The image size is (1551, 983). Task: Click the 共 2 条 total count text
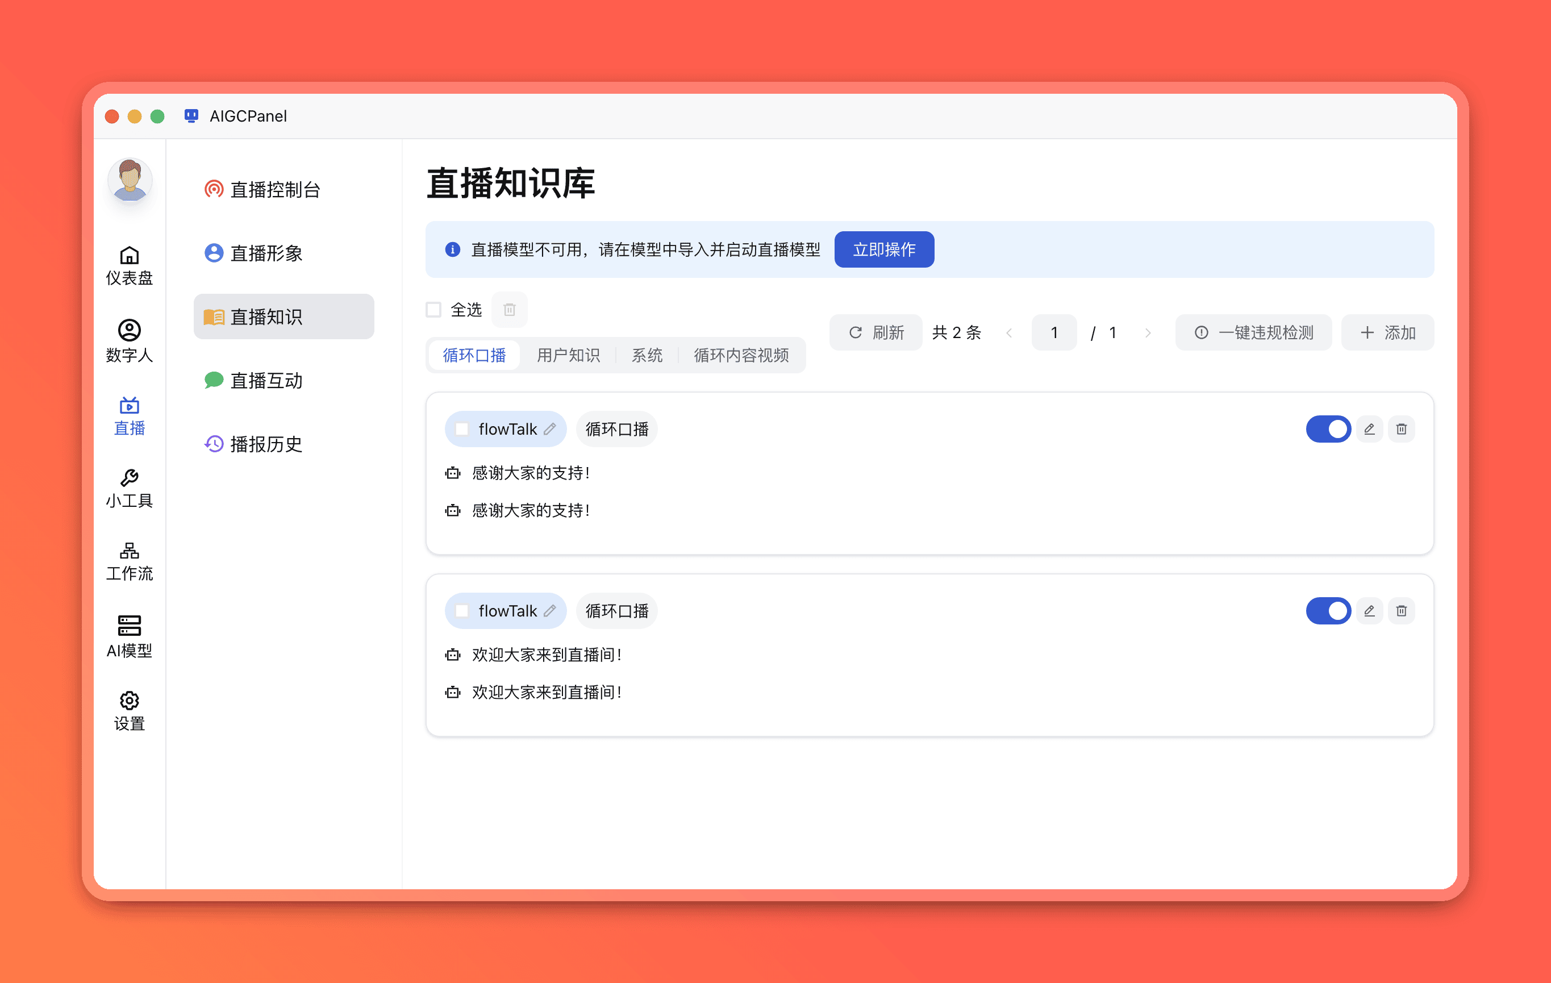coord(957,332)
